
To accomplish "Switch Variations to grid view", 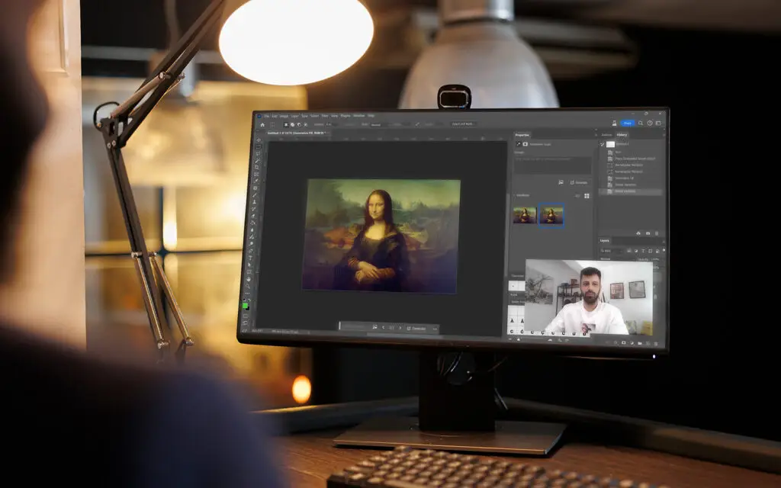I will coord(587,196).
